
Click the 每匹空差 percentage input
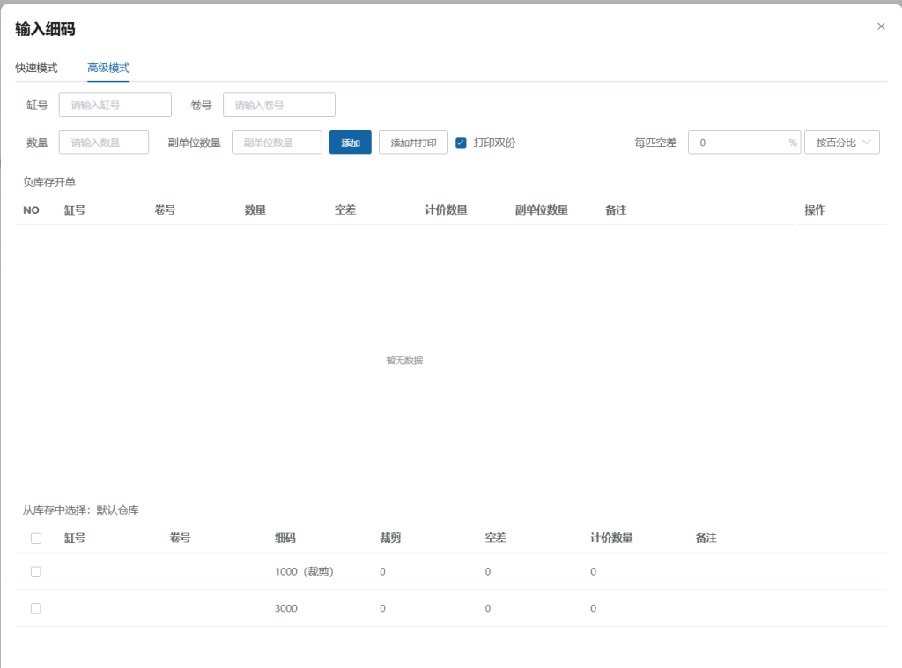click(x=738, y=143)
